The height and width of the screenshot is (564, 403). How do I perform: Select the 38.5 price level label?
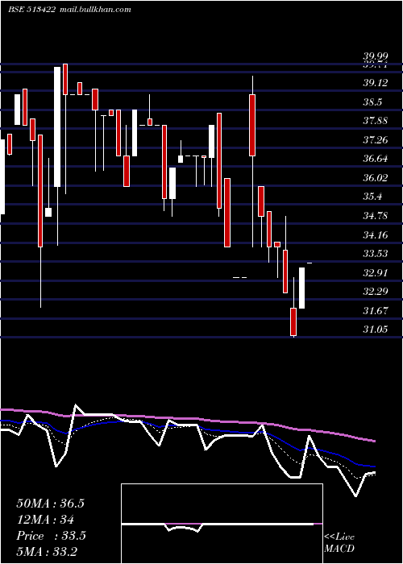[x=372, y=102]
